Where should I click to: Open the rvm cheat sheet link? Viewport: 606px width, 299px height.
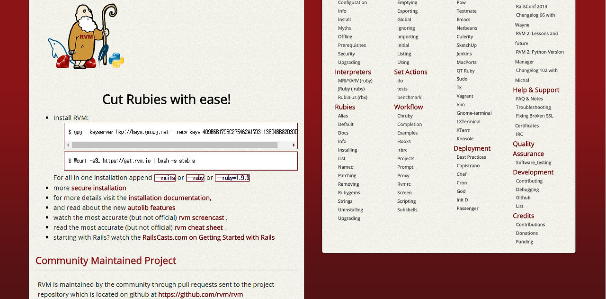coord(198,228)
